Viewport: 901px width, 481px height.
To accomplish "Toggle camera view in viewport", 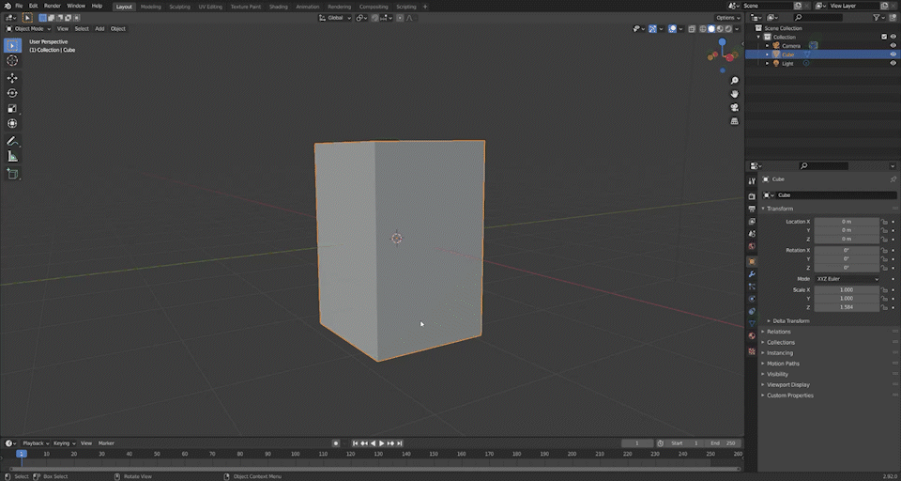I will 734,107.
